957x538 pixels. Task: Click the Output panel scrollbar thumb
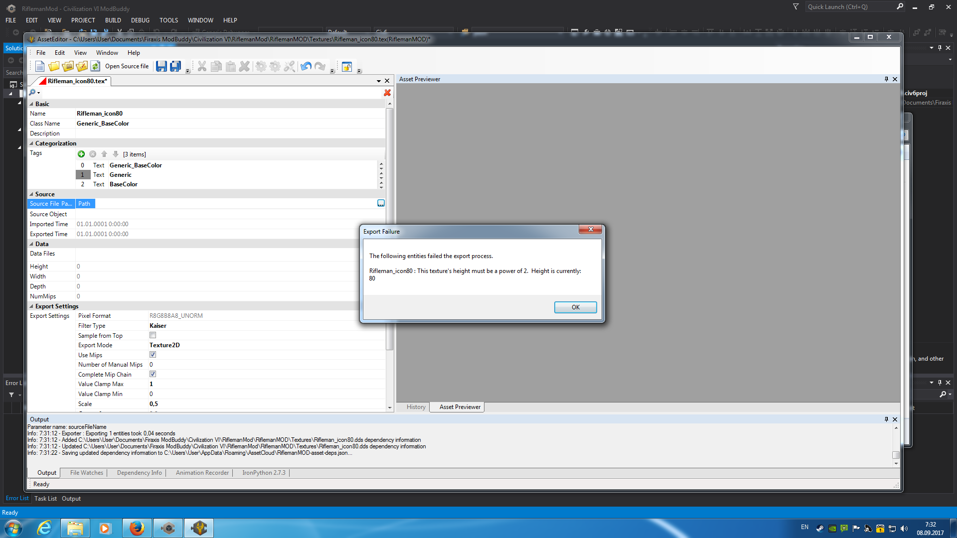(x=896, y=455)
